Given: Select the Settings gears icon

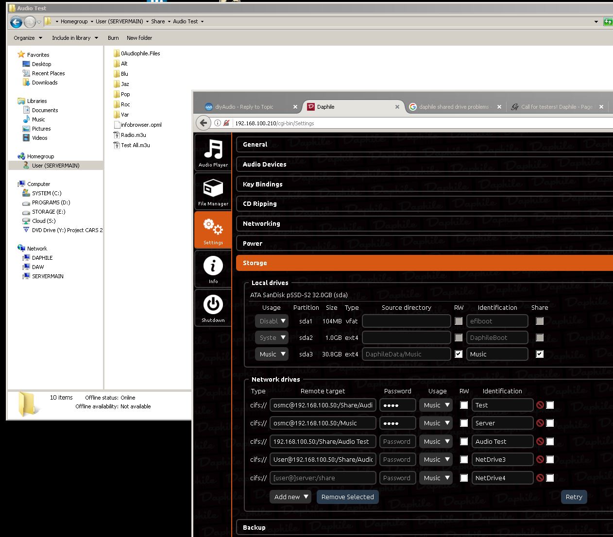Looking at the screenshot, I should (213, 230).
